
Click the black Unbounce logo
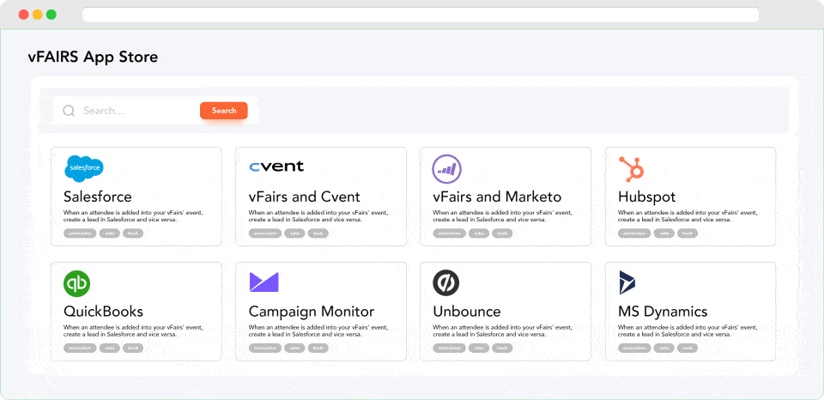click(446, 282)
